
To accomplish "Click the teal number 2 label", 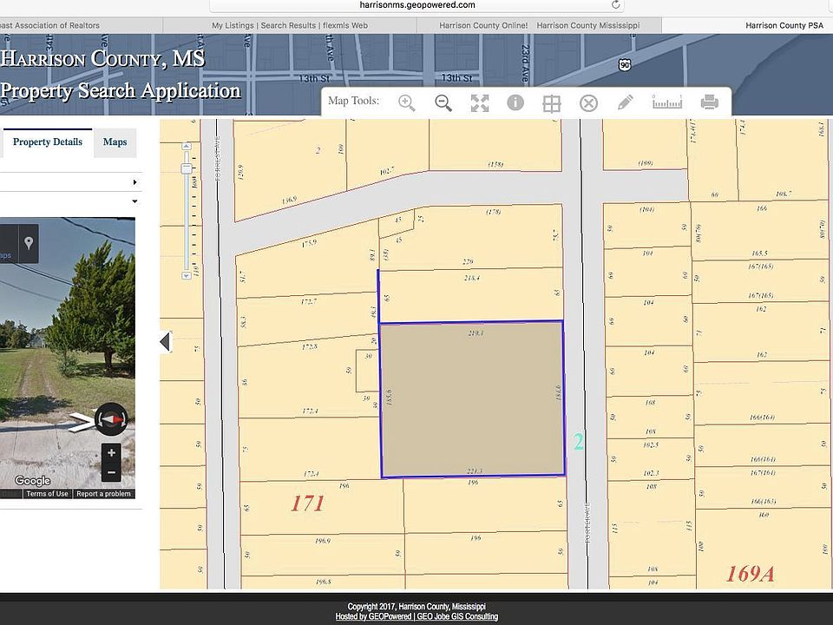I will pyautogui.click(x=578, y=441).
